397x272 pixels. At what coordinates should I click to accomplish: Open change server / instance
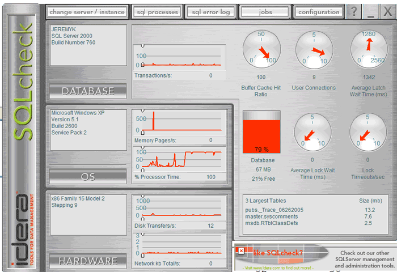tap(87, 12)
